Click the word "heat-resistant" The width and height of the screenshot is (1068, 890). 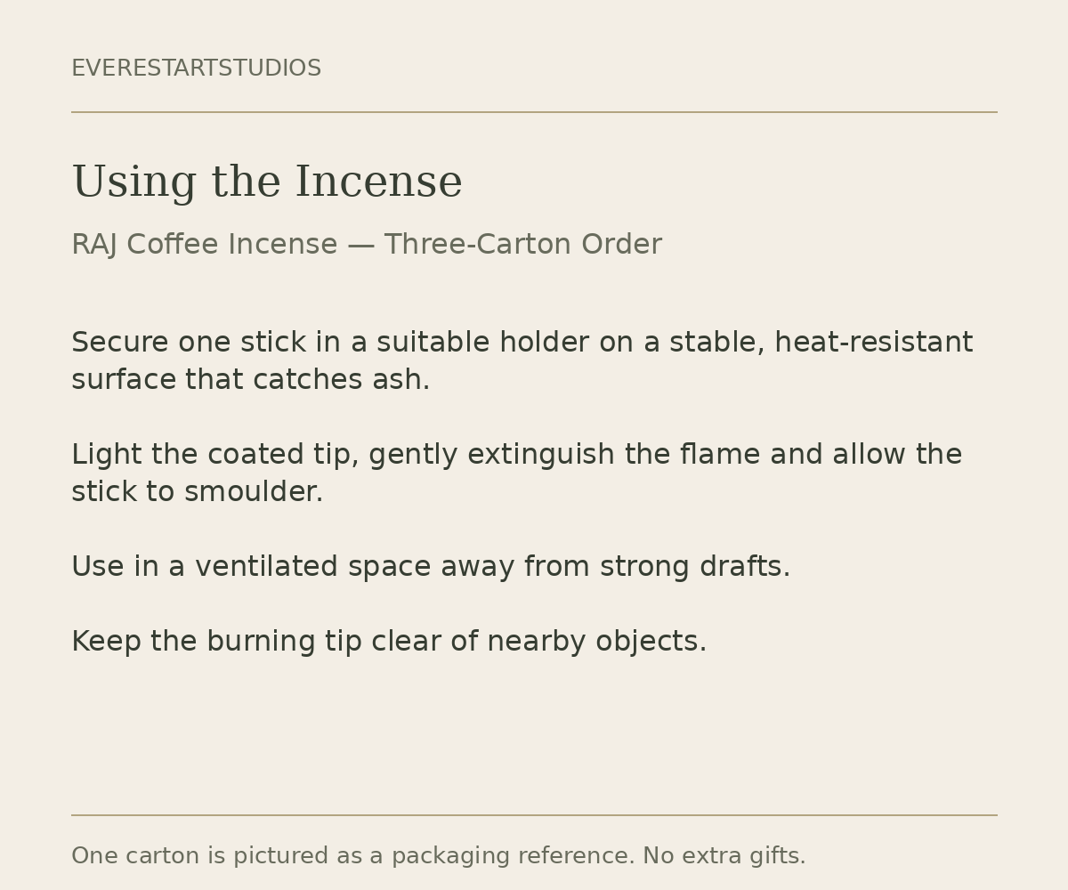click(874, 343)
